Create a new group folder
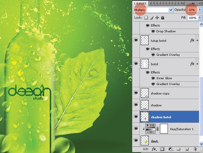 click(179, 149)
